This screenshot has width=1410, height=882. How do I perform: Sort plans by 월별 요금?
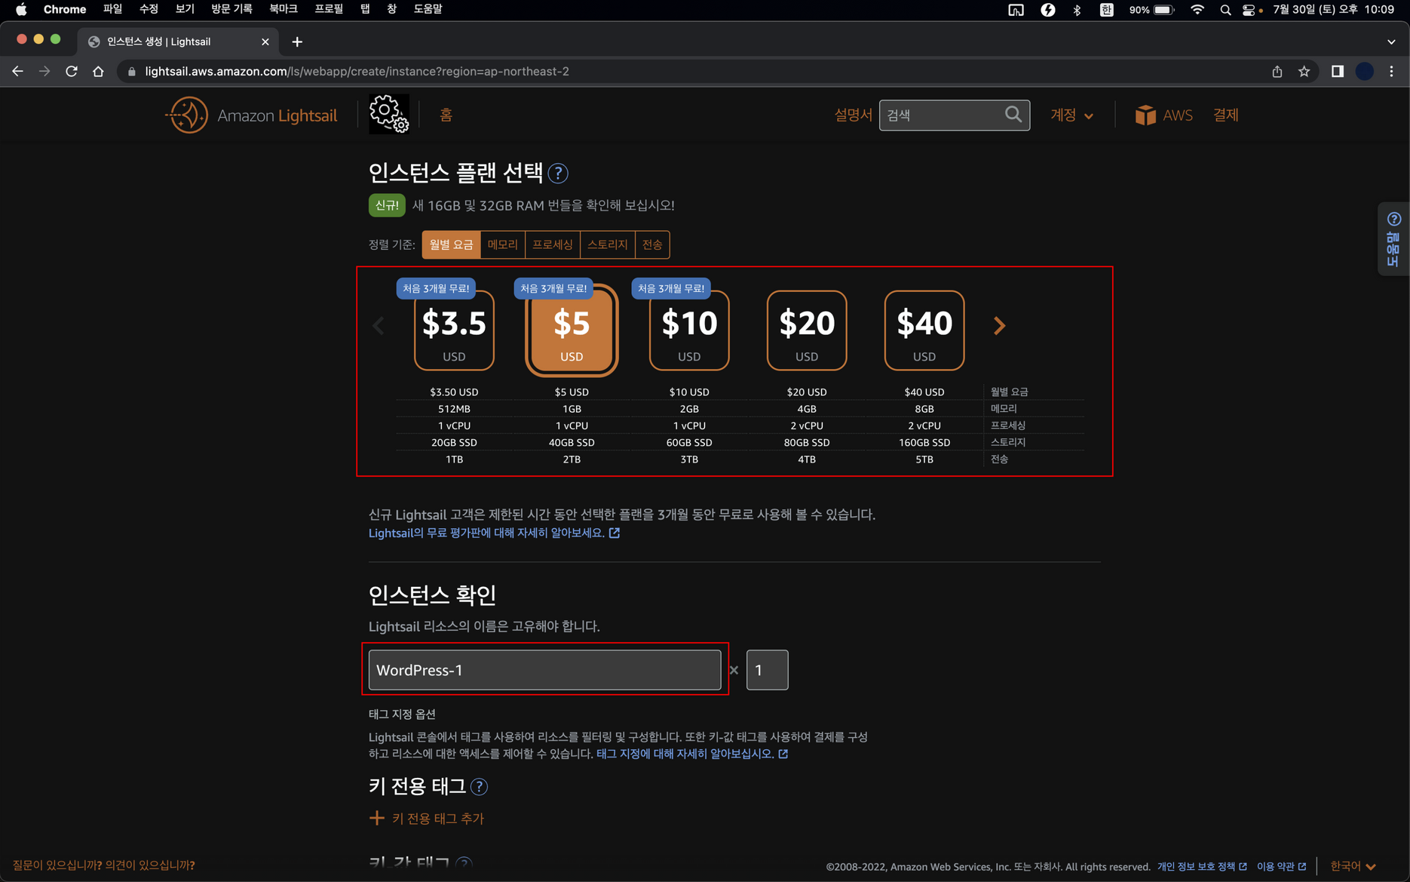(451, 244)
